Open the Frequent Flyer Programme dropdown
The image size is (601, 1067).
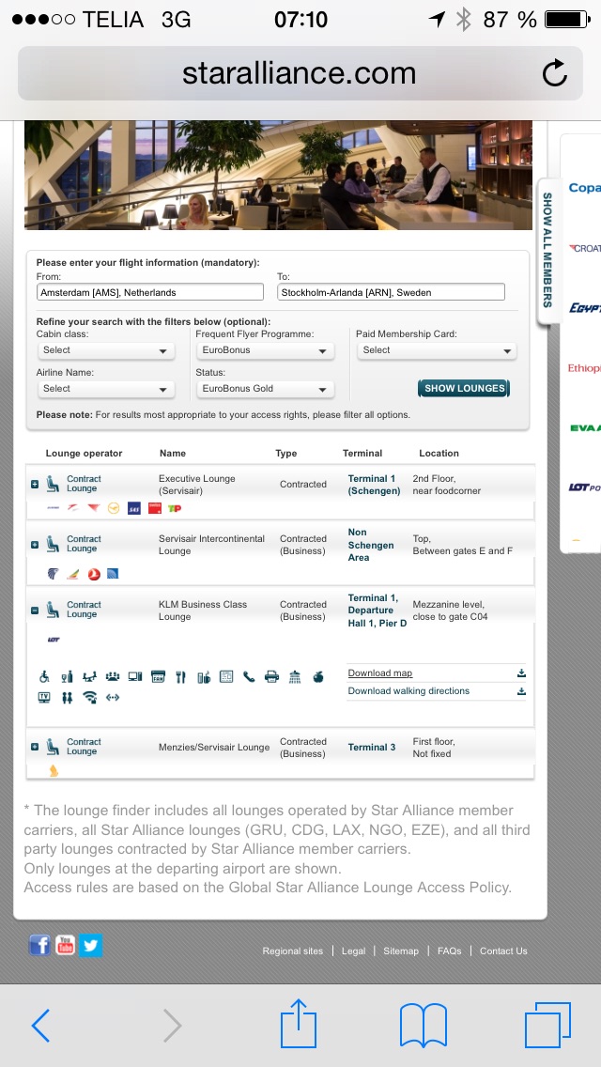point(266,350)
